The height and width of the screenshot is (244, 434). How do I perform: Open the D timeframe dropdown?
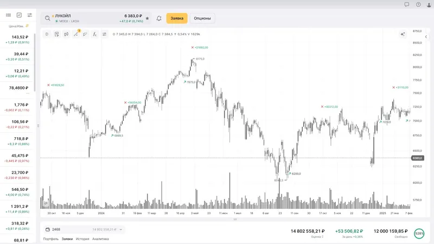(x=47, y=34)
